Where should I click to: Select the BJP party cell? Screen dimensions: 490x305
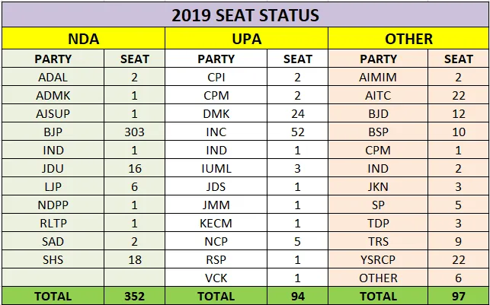[53, 131]
